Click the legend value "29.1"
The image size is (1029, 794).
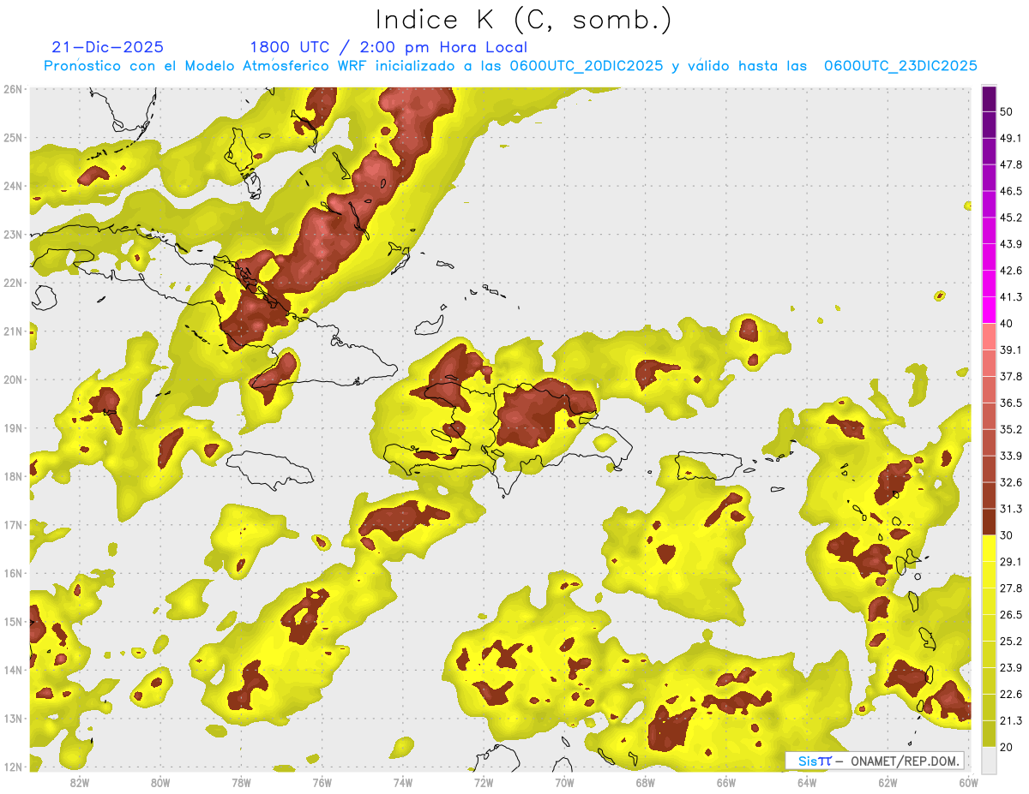tap(1010, 562)
